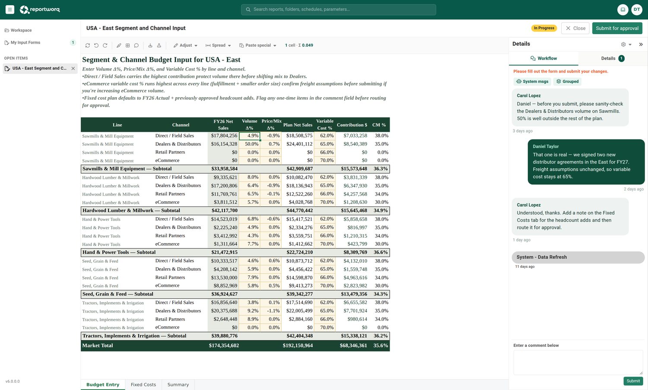Click the Tractors, Implements & Irrigation — Subtotal label
Screen dimensions: 648x390
pyautogui.click(x=134, y=336)
